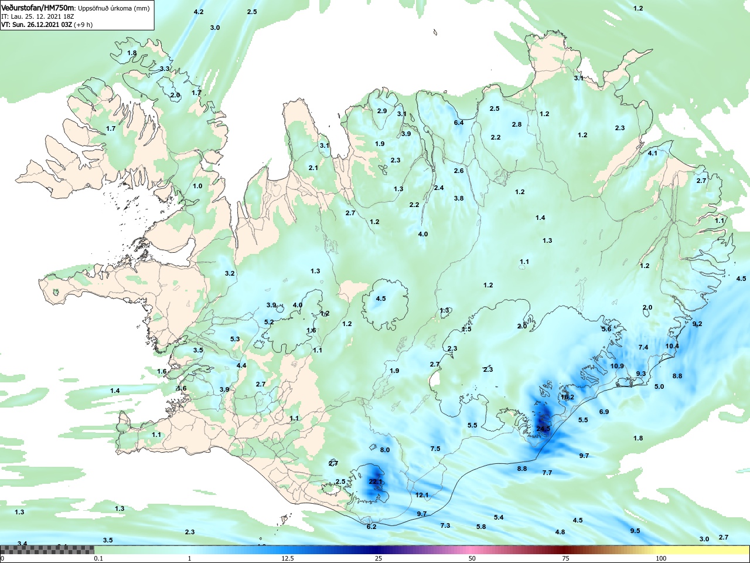750x563 pixels.
Task: Click the 12.5 label on the colour scale
Action: click(x=288, y=558)
